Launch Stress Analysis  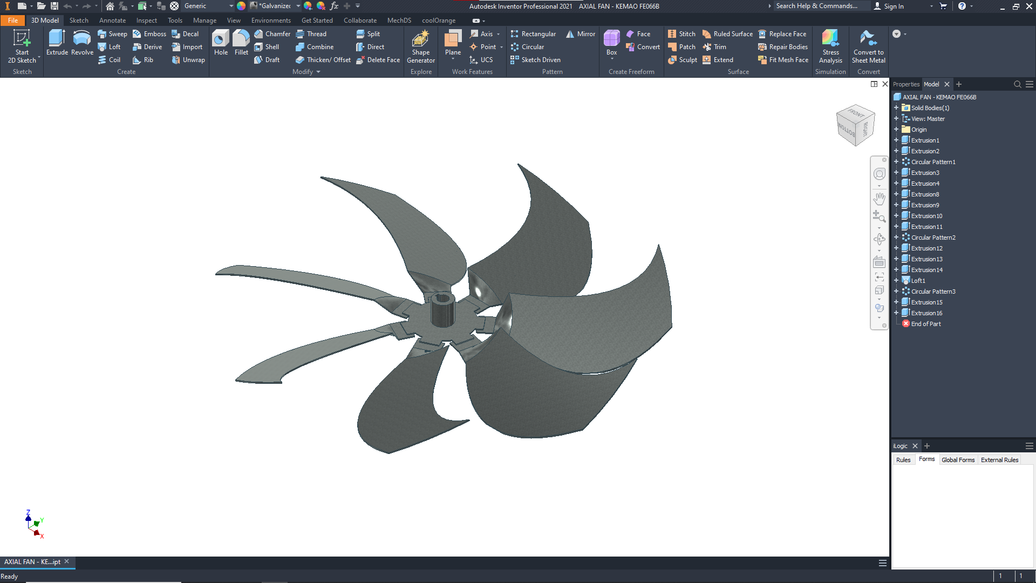pos(830,46)
